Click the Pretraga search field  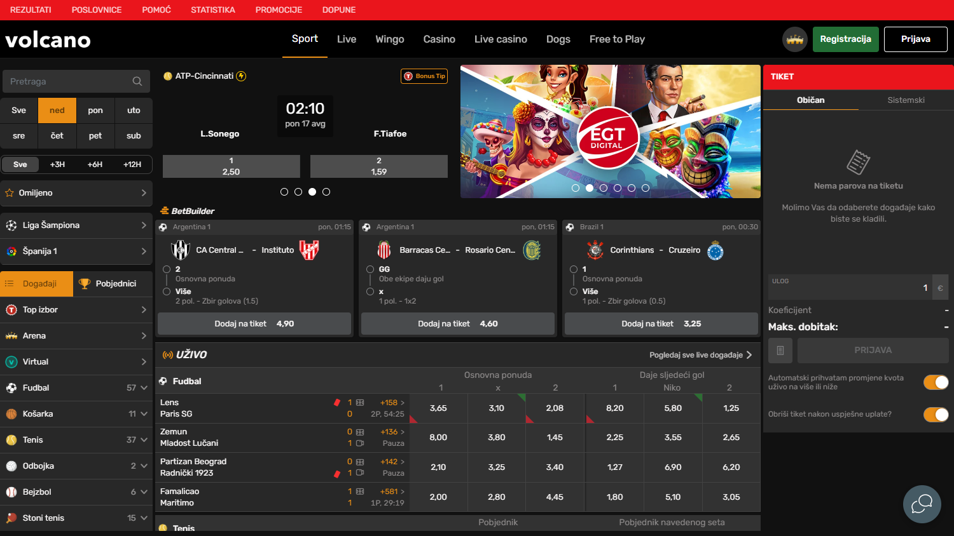coord(76,81)
